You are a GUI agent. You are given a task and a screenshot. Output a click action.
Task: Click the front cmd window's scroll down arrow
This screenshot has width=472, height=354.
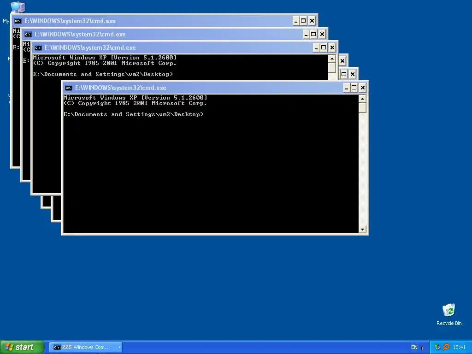[x=362, y=230]
